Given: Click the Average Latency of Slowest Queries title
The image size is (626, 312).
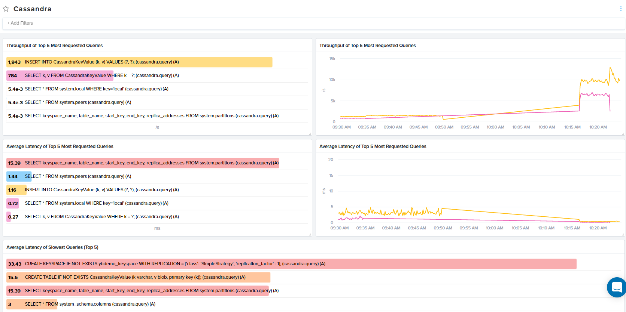Looking at the screenshot, I should (x=52, y=247).
